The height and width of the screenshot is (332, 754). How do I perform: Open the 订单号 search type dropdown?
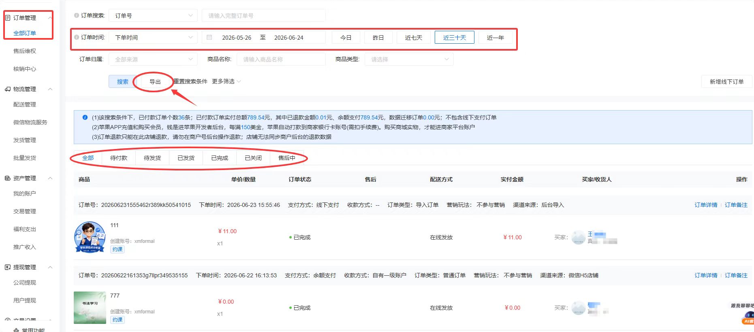153,15
